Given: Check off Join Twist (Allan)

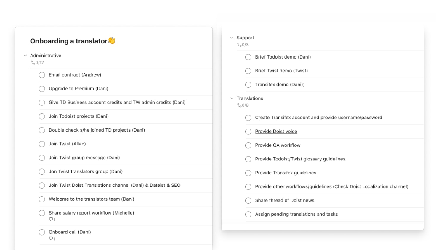Looking at the screenshot, I should point(42,144).
